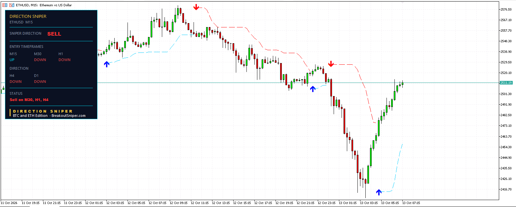Click the yellow 'DIRECTION SNIPER' panel heading
The height and width of the screenshot is (207, 516).
[28, 16]
